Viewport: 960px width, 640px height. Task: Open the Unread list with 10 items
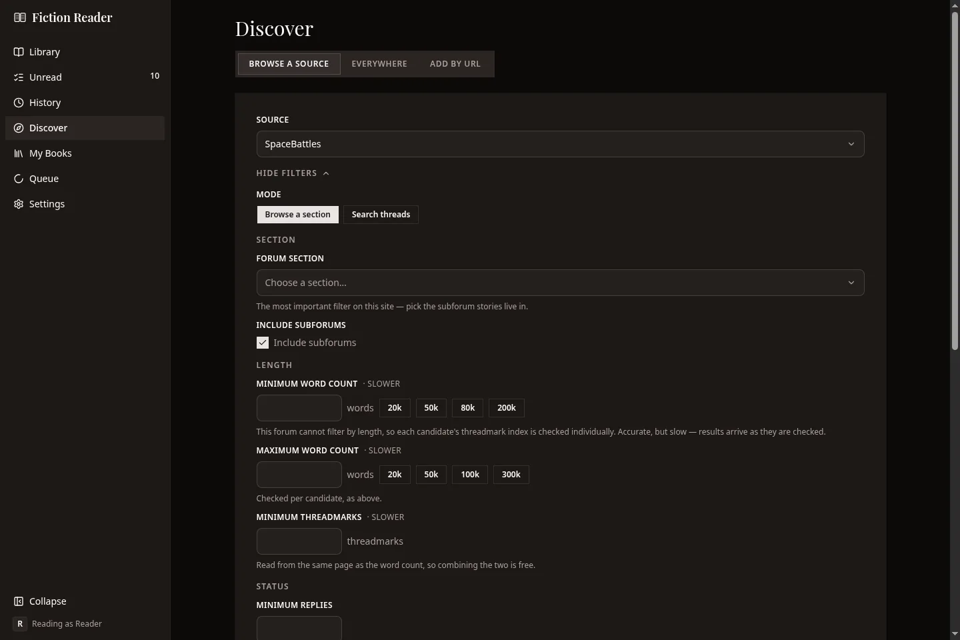coord(85,77)
